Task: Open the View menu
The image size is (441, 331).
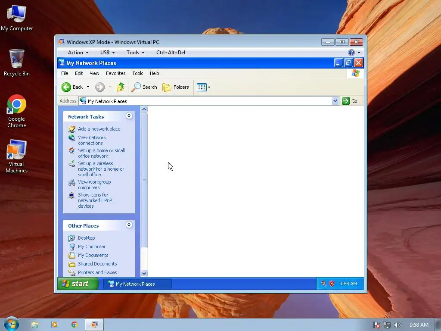Action: tap(94, 73)
